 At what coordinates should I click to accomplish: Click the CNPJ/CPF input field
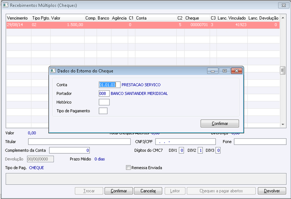pos(186,142)
